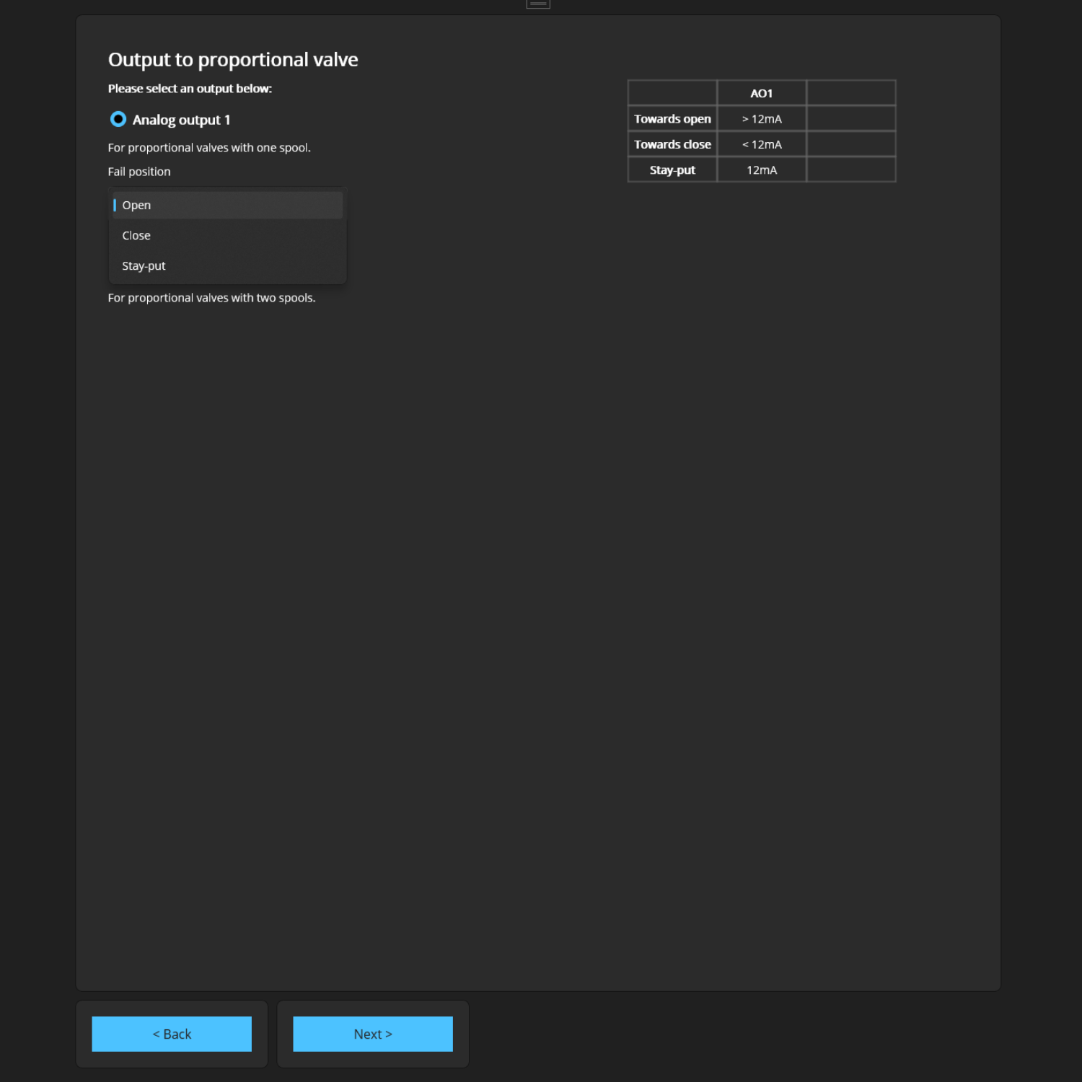Set fail position to Stay-put

click(x=144, y=266)
